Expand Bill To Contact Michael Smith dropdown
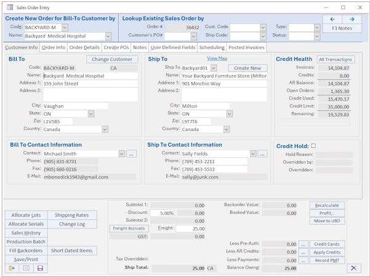370x277 pixels. click(x=121, y=154)
